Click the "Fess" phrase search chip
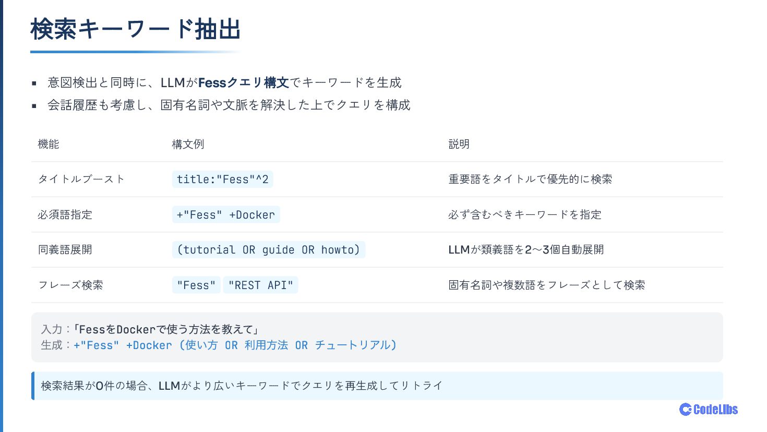Screen dimensions: 767x432 coord(196,285)
